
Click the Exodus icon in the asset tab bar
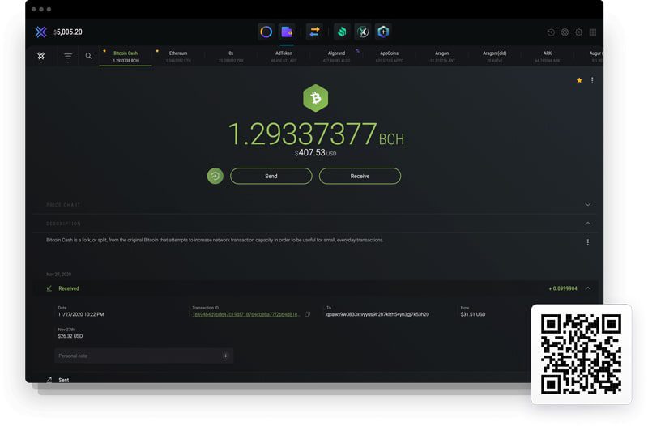[41, 56]
